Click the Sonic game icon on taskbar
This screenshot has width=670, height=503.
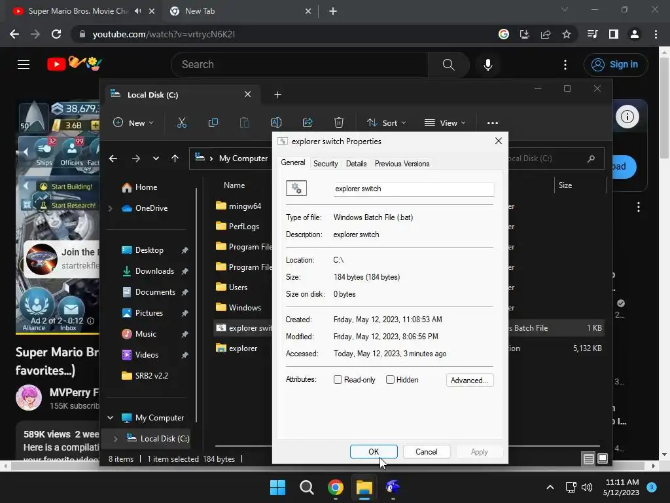(x=393, y=487)
